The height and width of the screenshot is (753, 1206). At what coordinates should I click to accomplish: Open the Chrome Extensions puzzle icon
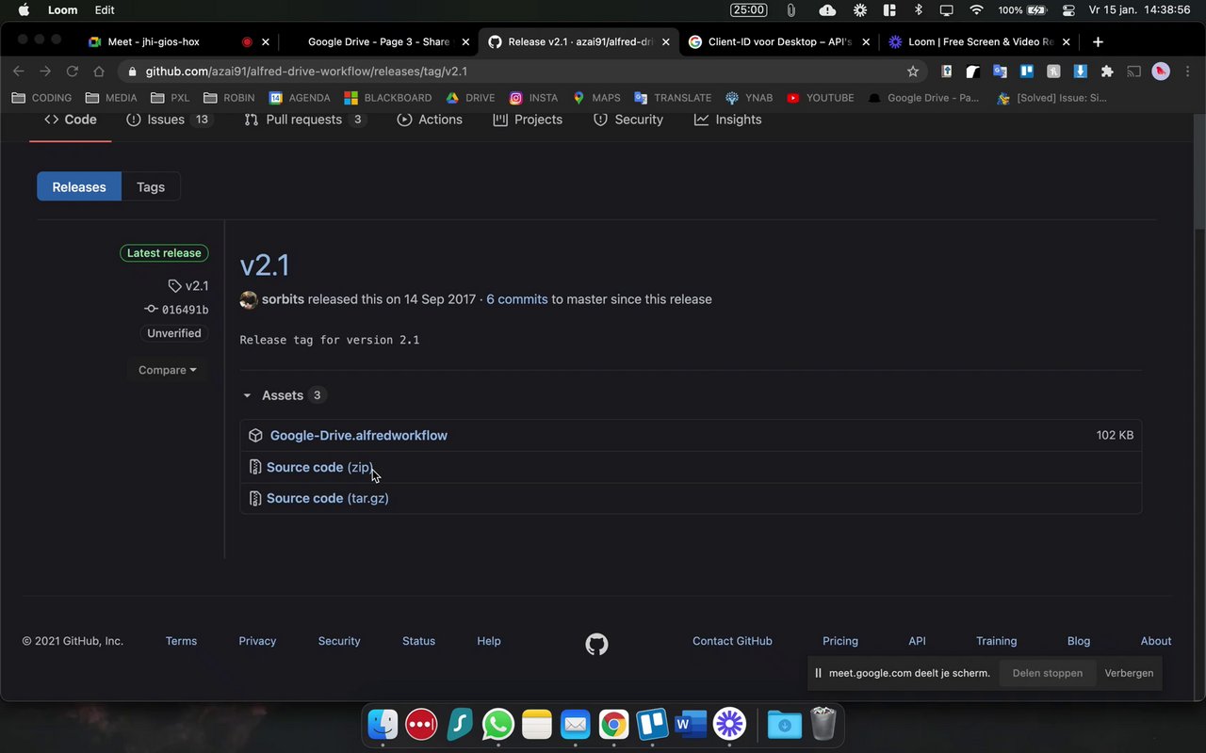1107,72
